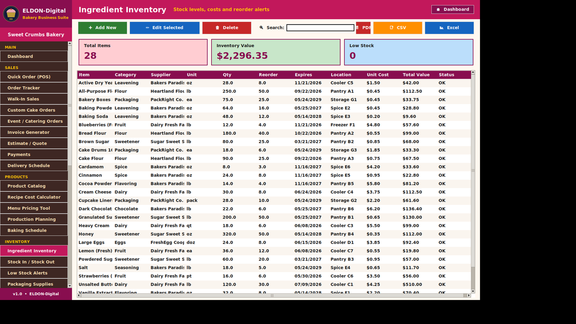Click table scrollbar down arrow

[473, 291]
